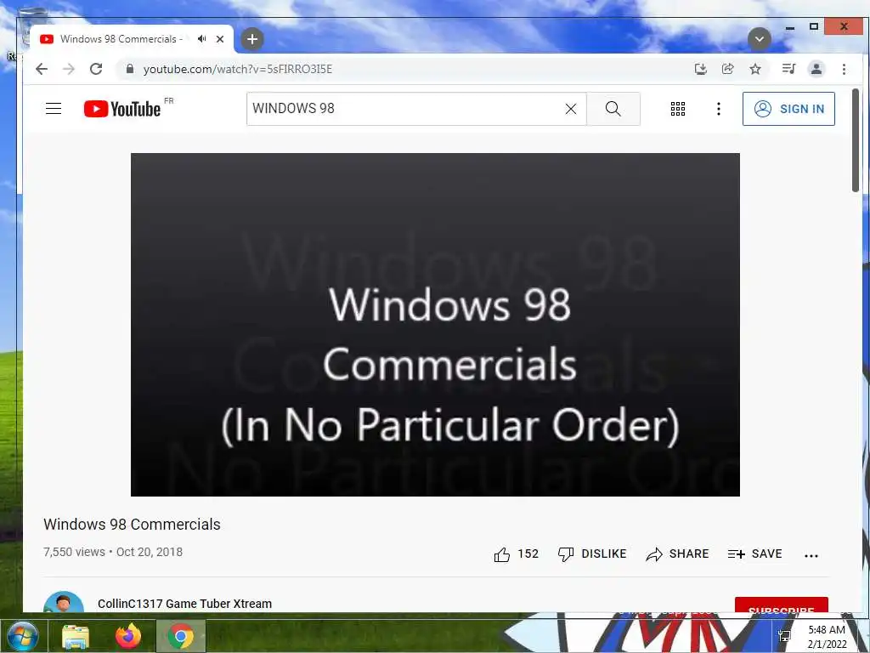Click the SHARE button
870x653 pixels.
pos(677,554)
